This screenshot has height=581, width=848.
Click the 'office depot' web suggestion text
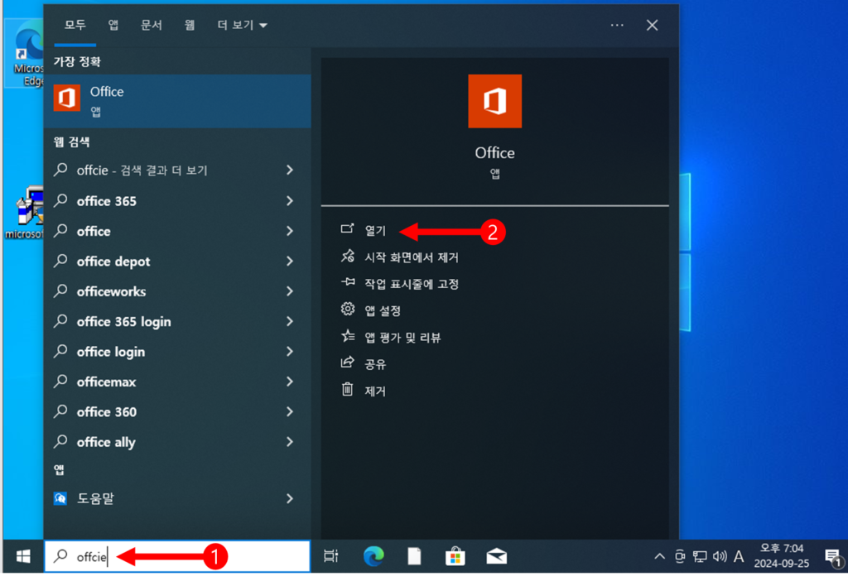[113, 262]
